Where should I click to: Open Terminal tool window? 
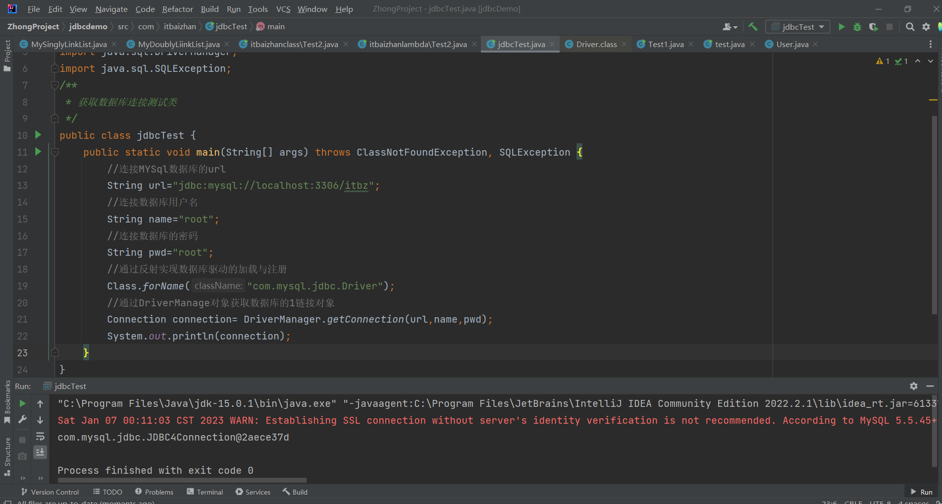tap(205, 492)
